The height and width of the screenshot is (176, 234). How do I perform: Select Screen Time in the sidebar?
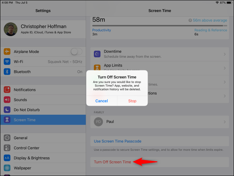click(43, 120)
